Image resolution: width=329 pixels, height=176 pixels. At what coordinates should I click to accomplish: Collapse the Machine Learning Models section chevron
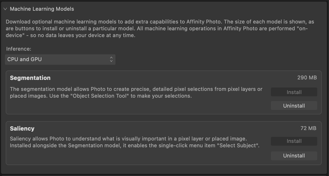click(x=5, y=9)
